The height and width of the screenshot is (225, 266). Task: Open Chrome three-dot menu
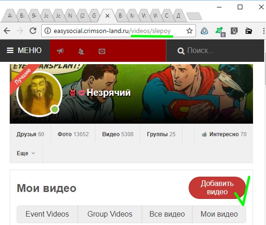[x=264, y=31]
